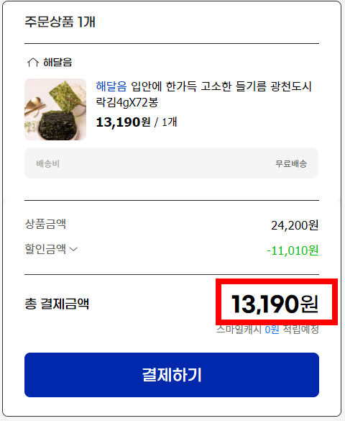Click the 배송비 label in gray box
345x421 pixels.
(x=47, y=163)
